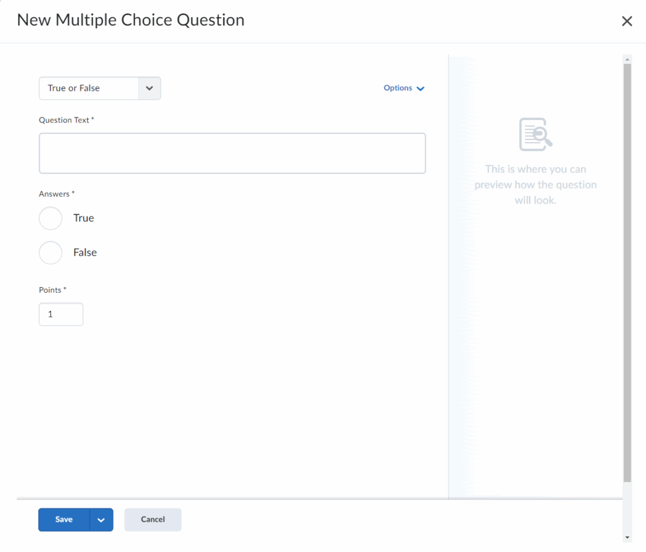Mark False as the correct answer
Screen dimensions: 646x552
click(x=50, y=252)
